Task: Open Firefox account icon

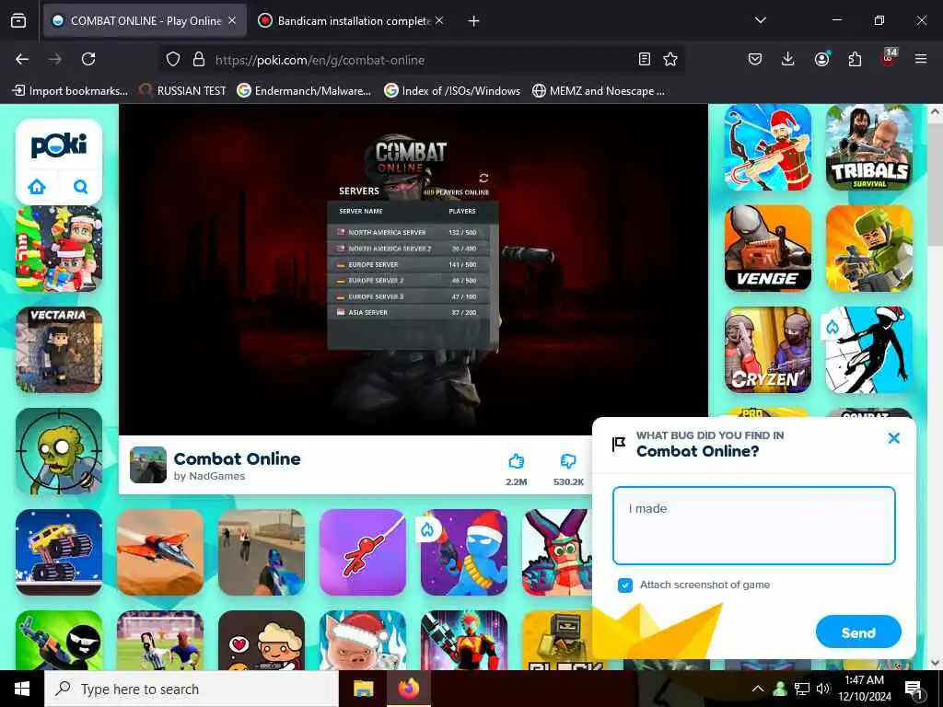Action: coord(821,59)
